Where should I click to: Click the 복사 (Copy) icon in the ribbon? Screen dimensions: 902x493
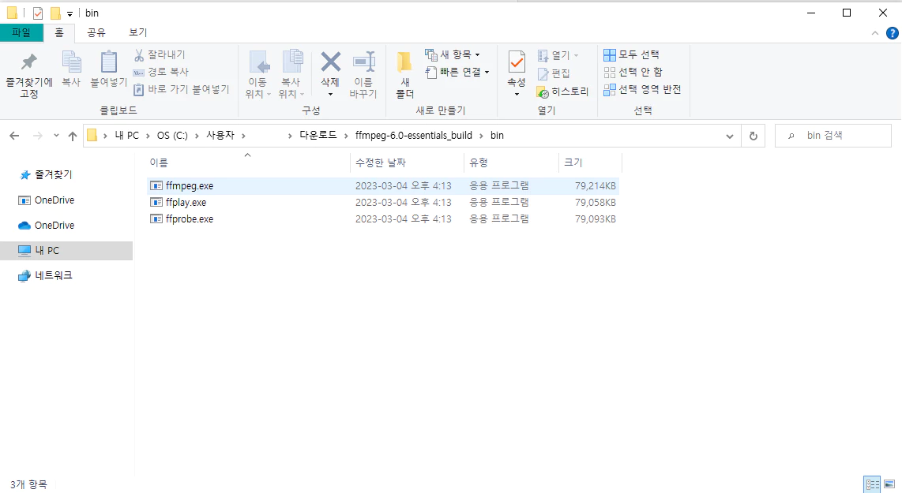click(x=72, y=69)
